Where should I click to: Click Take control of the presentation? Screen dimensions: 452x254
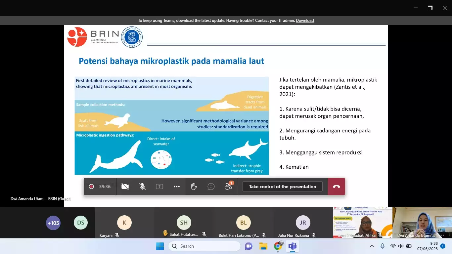(282, 187)
